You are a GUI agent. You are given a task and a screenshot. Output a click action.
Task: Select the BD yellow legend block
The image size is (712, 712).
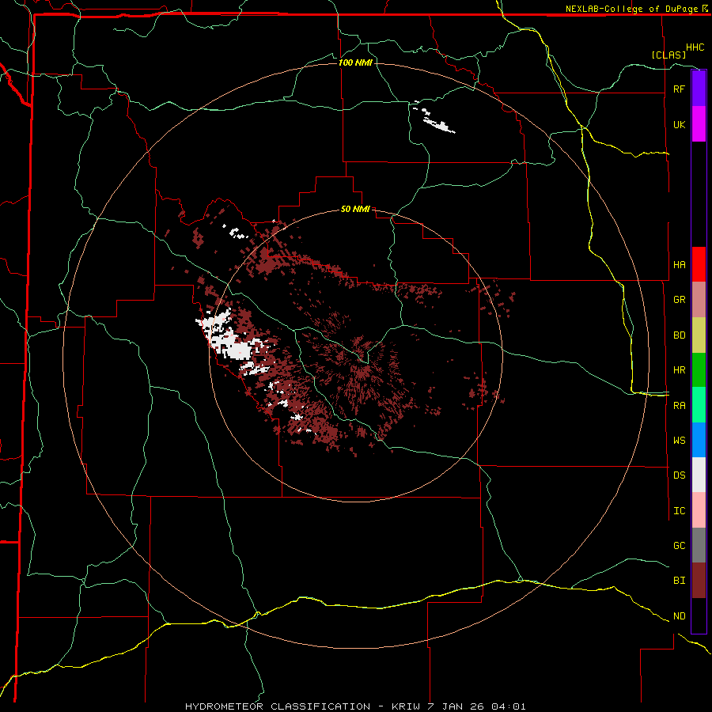pos(699,335)
